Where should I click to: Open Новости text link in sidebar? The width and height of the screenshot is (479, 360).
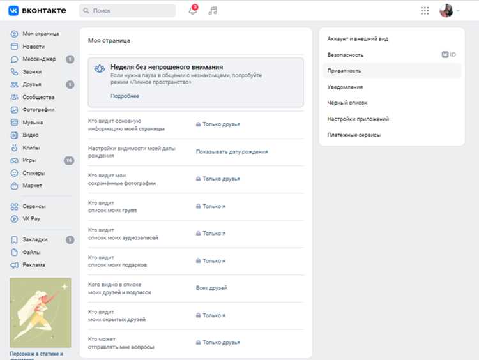pyautogui.click(x=34, y=47)
